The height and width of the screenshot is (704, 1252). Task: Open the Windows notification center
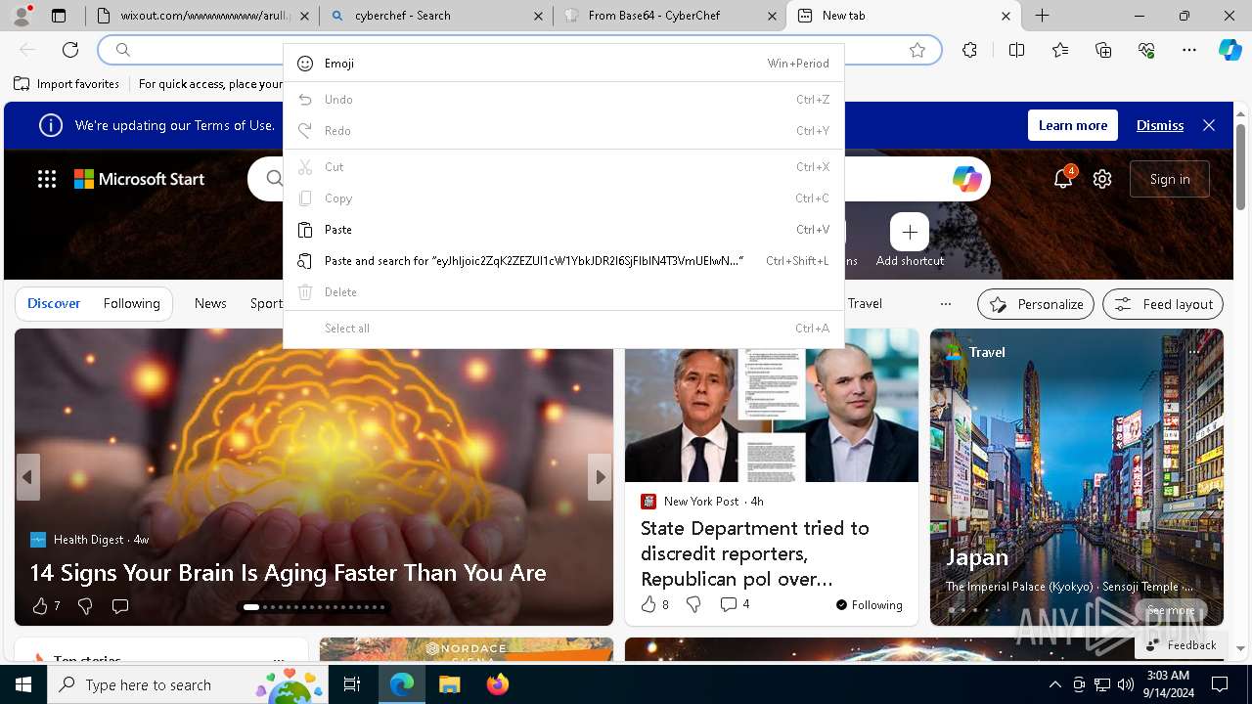click(1219, 684)
